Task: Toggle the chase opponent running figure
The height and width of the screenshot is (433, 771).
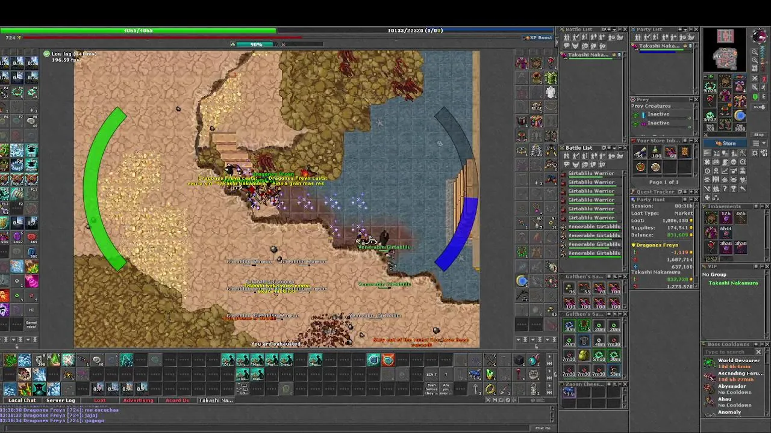Action: coord(764,87)
